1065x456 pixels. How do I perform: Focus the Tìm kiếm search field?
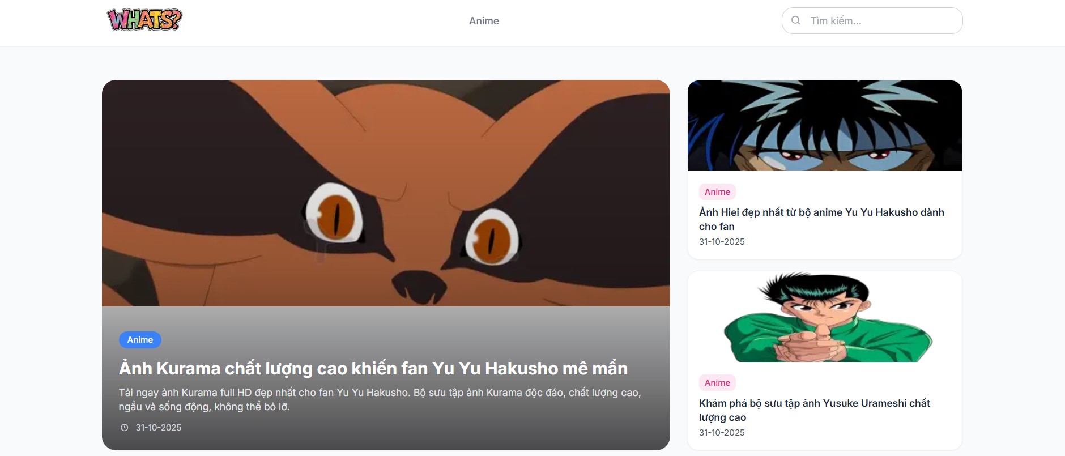click(x=872, y=20)
